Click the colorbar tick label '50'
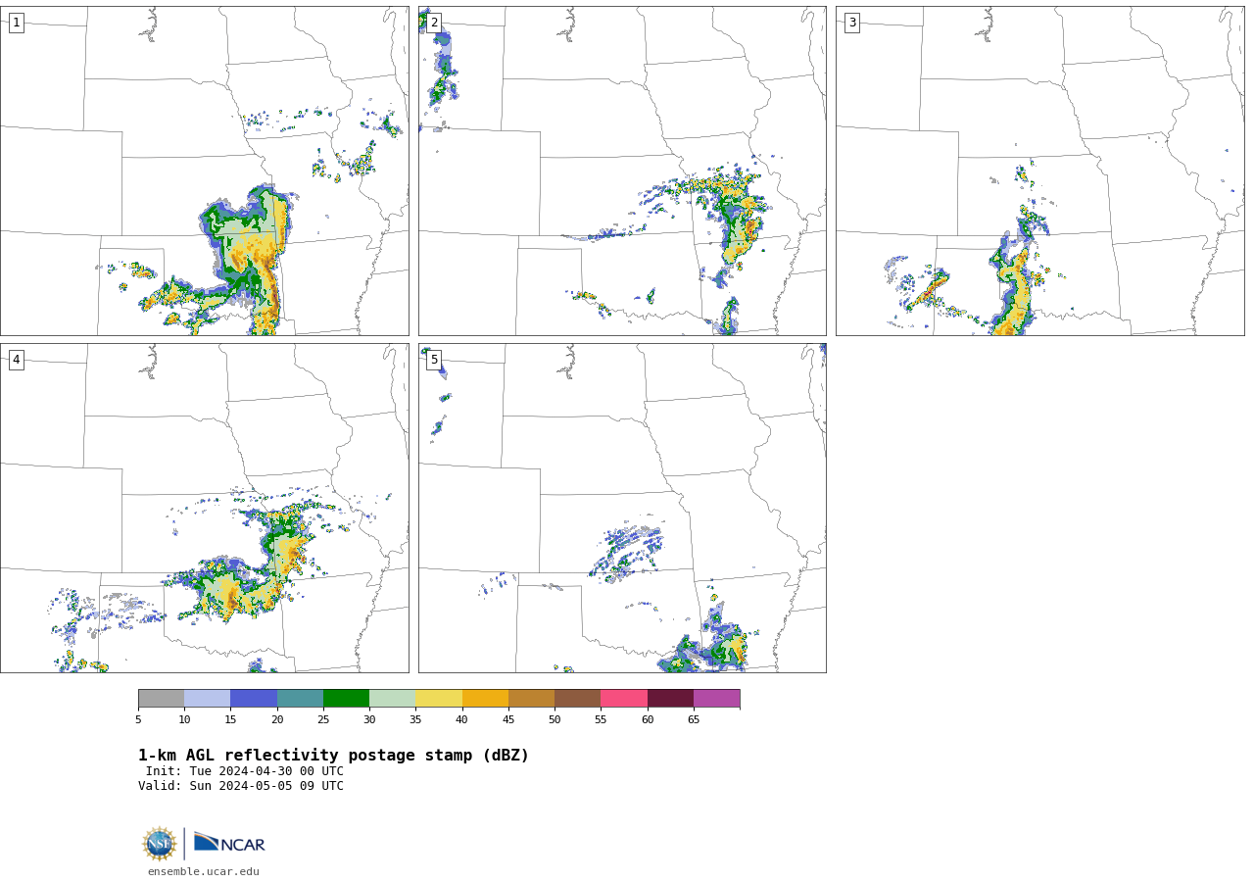Screen dimensions: 1254x883 coord(555,720)
